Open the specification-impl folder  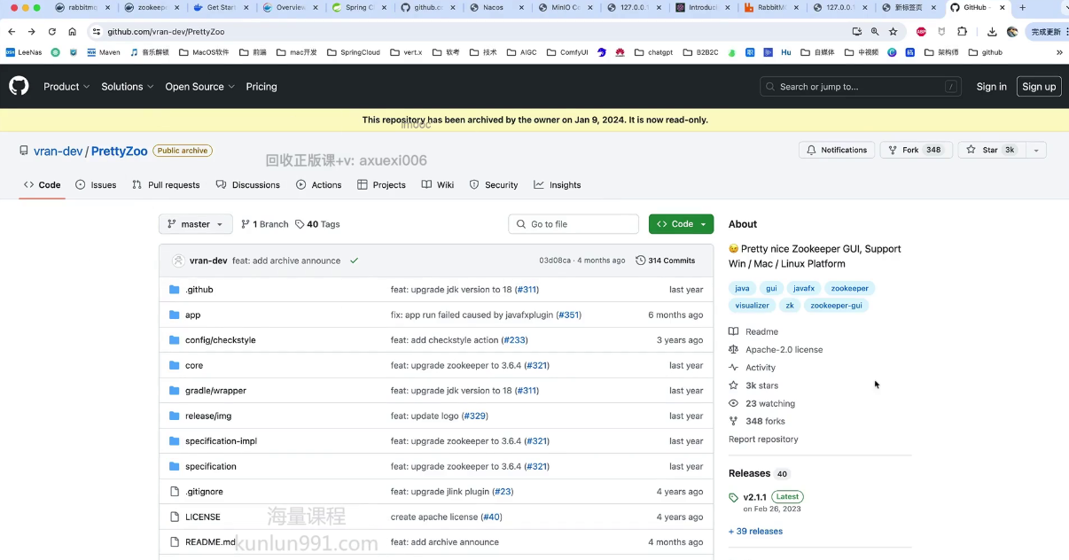coord(221,441)
